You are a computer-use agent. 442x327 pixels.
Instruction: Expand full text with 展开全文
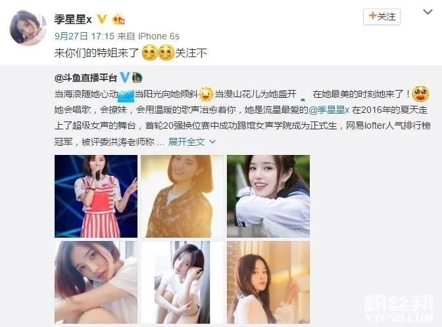(x=187, y=142)
